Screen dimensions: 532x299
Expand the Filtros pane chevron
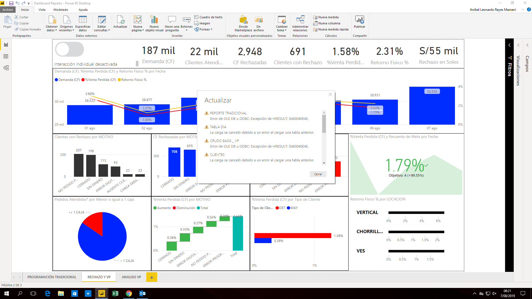509,45
